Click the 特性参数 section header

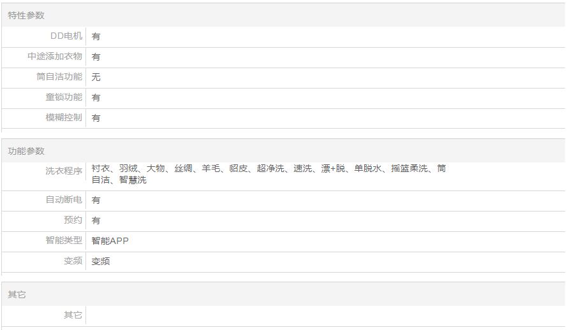pos(26,15)
